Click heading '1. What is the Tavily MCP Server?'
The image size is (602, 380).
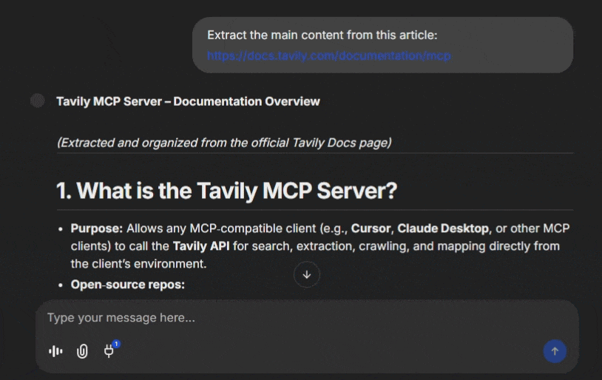pyautogui.click(x=226, y=191)
